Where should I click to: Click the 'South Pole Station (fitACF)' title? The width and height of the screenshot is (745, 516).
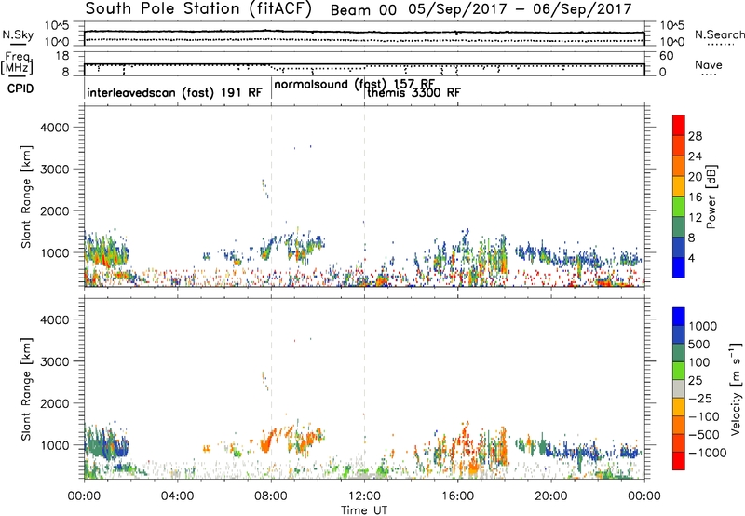click(198, 8)
